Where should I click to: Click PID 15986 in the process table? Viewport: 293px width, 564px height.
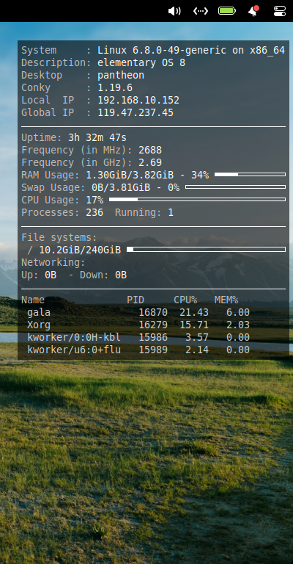pos(153,337)
